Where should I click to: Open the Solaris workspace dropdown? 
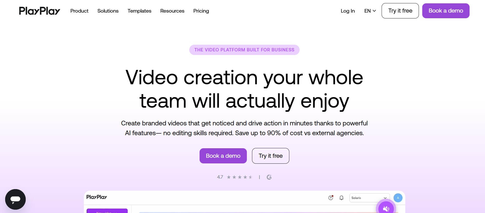click(x=370, y=198)
